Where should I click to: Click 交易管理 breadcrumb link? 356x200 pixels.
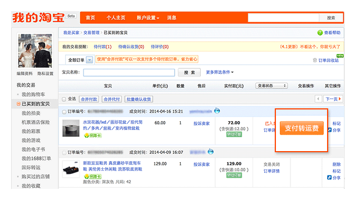pyautogui.click(x=91, y=33)
